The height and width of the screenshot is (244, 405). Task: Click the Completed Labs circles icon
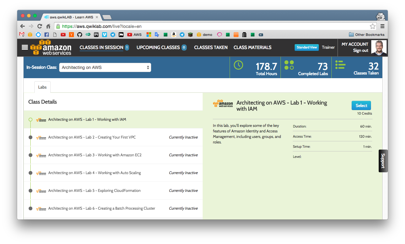(289, 65)
